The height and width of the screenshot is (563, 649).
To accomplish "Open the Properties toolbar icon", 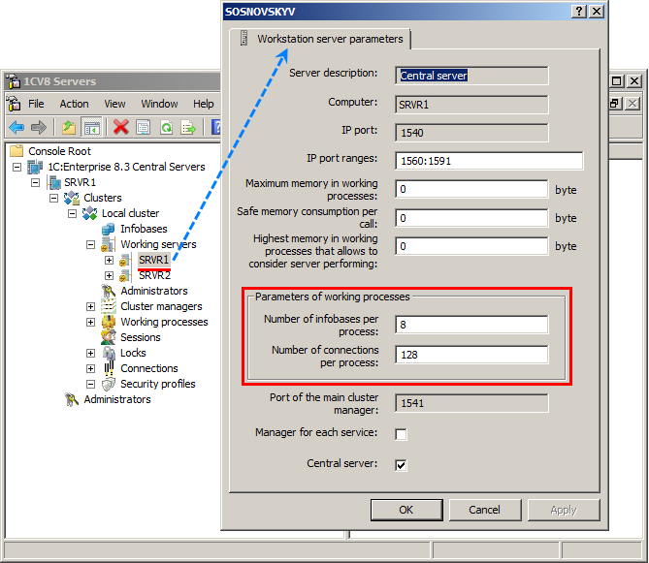I will point(144,127).
